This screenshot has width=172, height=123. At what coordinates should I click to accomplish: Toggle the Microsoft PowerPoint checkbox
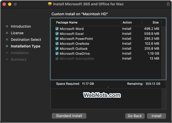tap(57, 39)
